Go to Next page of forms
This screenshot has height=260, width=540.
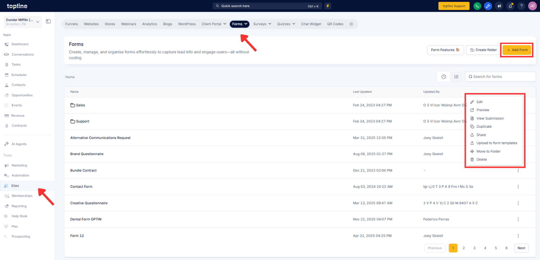521,248
